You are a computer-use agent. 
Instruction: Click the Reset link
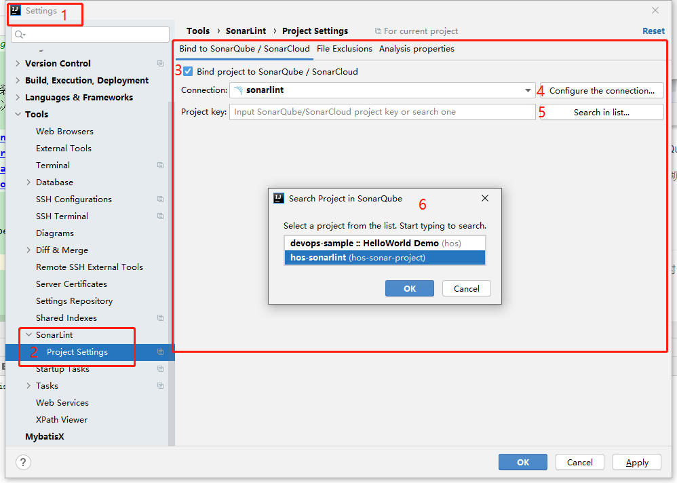pos(653,31)
